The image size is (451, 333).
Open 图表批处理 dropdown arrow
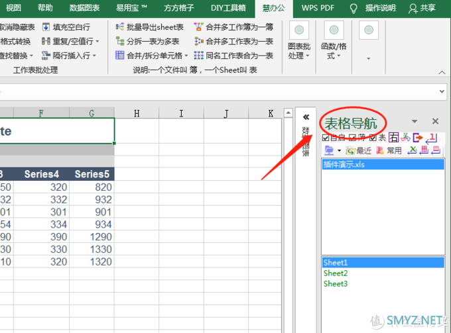pos(308,56)
